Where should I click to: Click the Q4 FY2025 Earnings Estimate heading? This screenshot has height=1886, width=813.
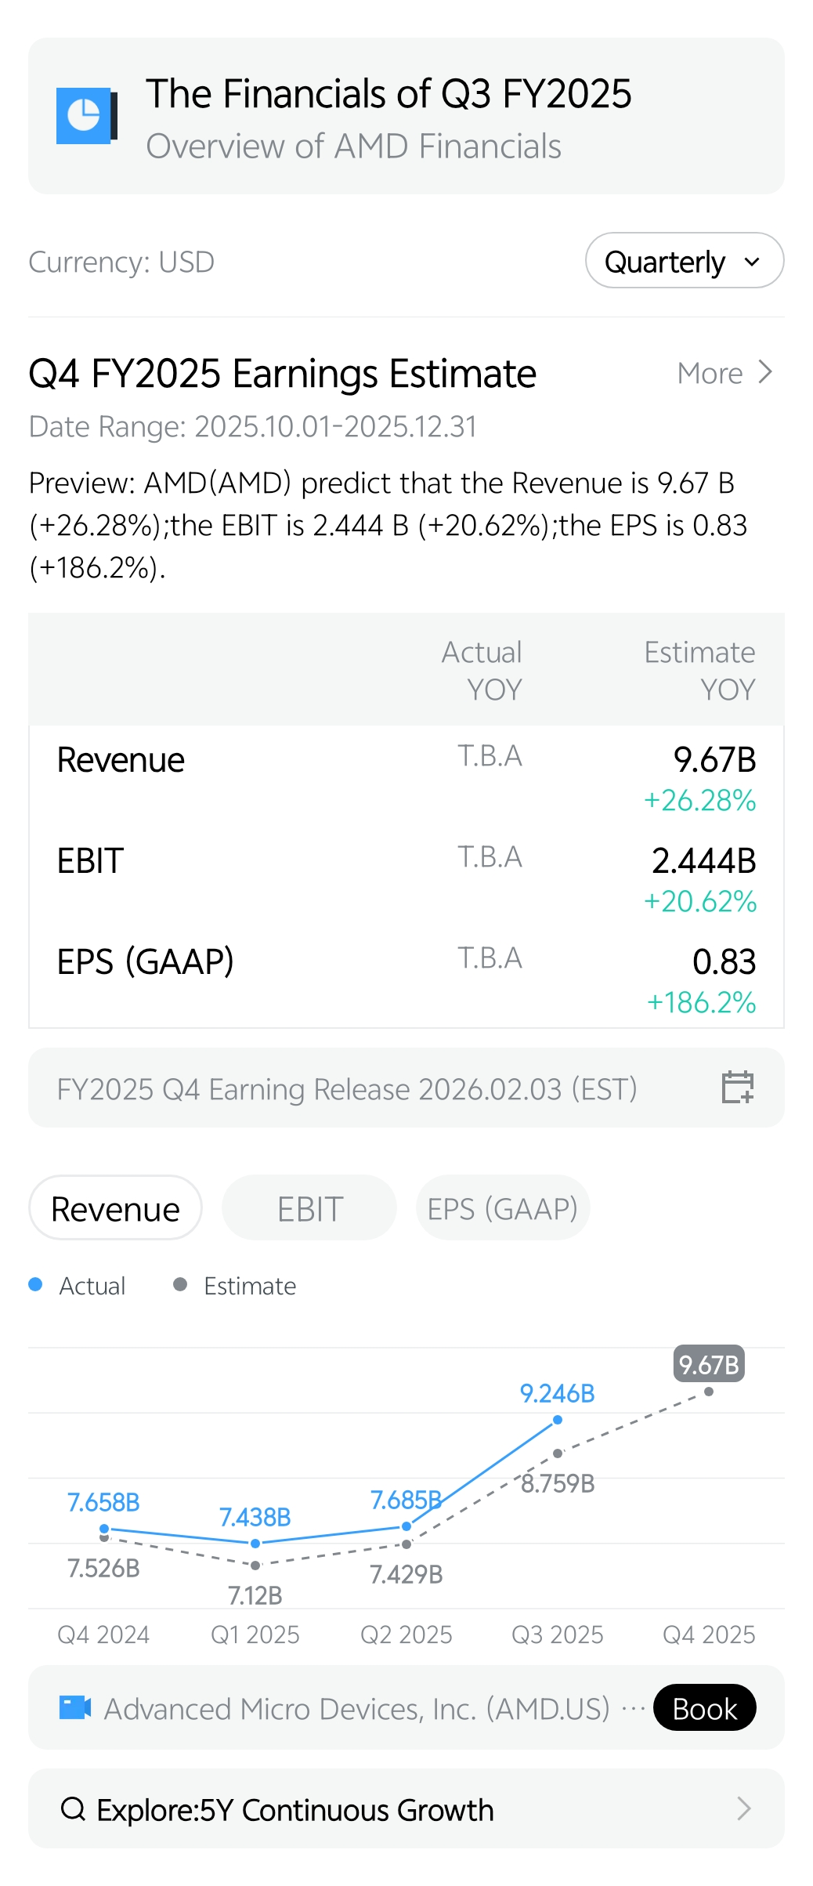click(282, 374)
